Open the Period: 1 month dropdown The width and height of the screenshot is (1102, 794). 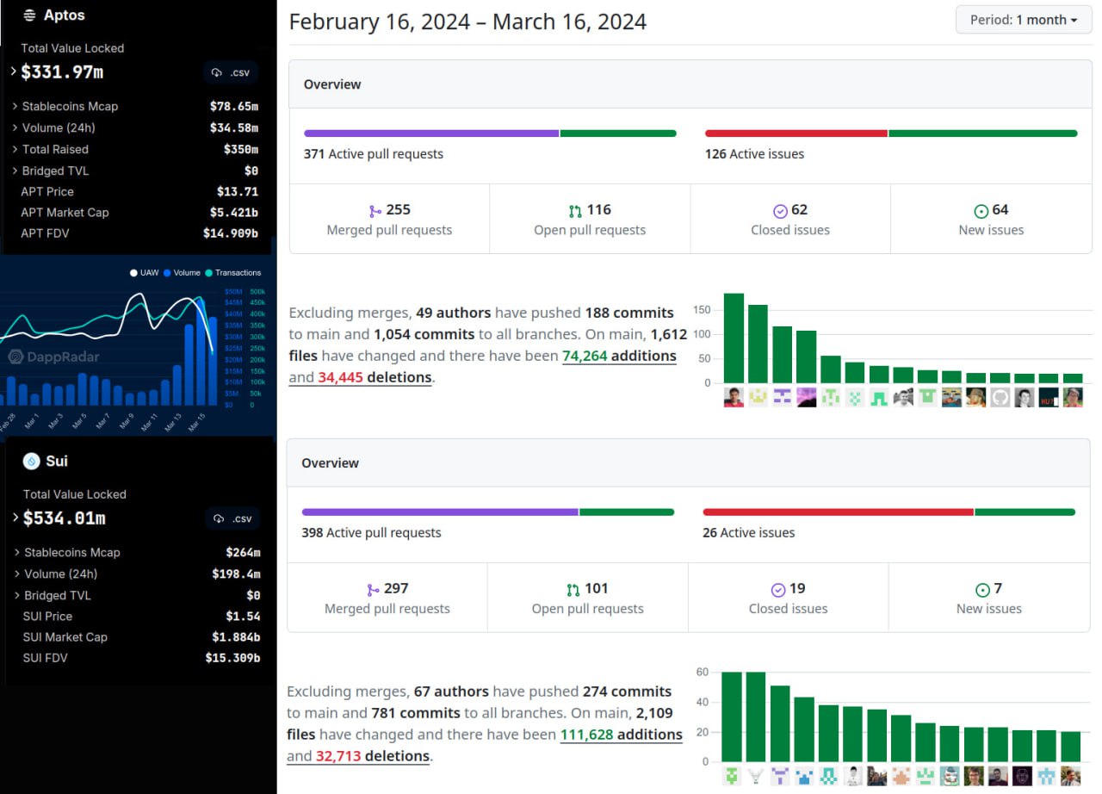click(1024, 20)
